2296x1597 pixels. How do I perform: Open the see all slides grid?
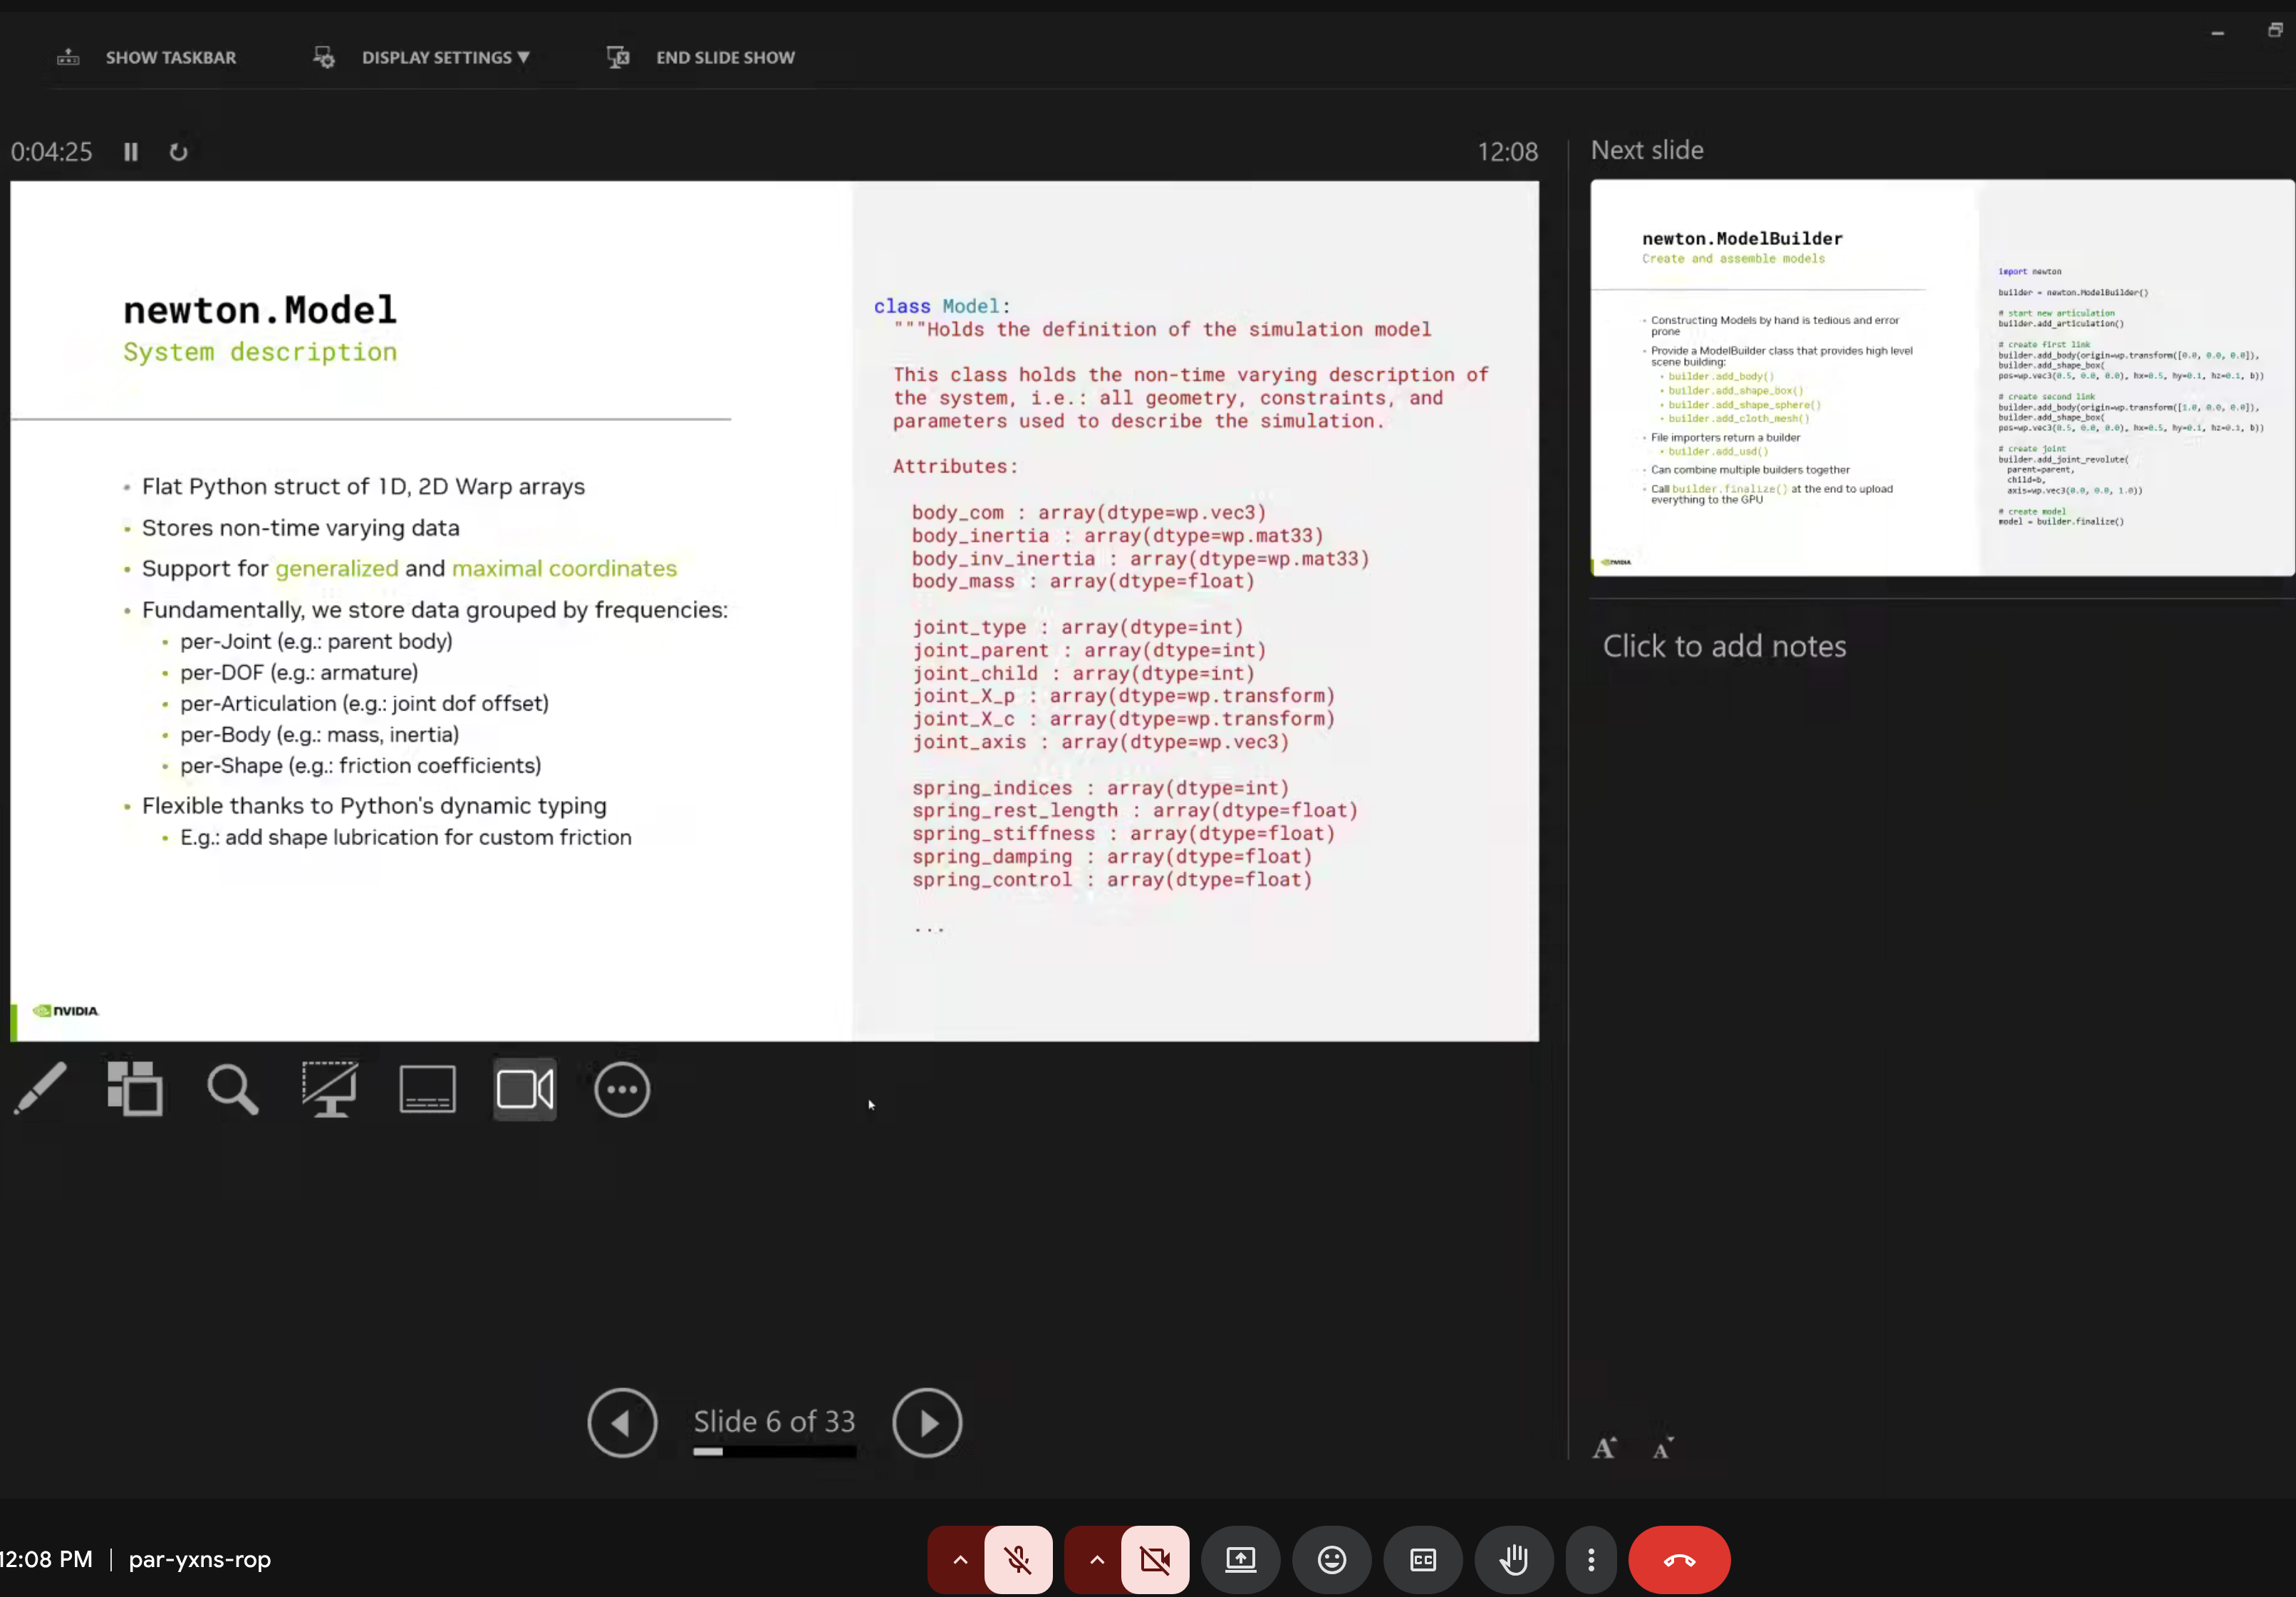pyautogui.click(x=135, y=1089)
